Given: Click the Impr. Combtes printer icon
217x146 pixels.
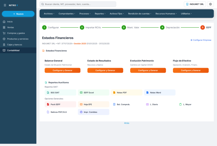Looking at the screenshot, I should click(x=81, y=112).
